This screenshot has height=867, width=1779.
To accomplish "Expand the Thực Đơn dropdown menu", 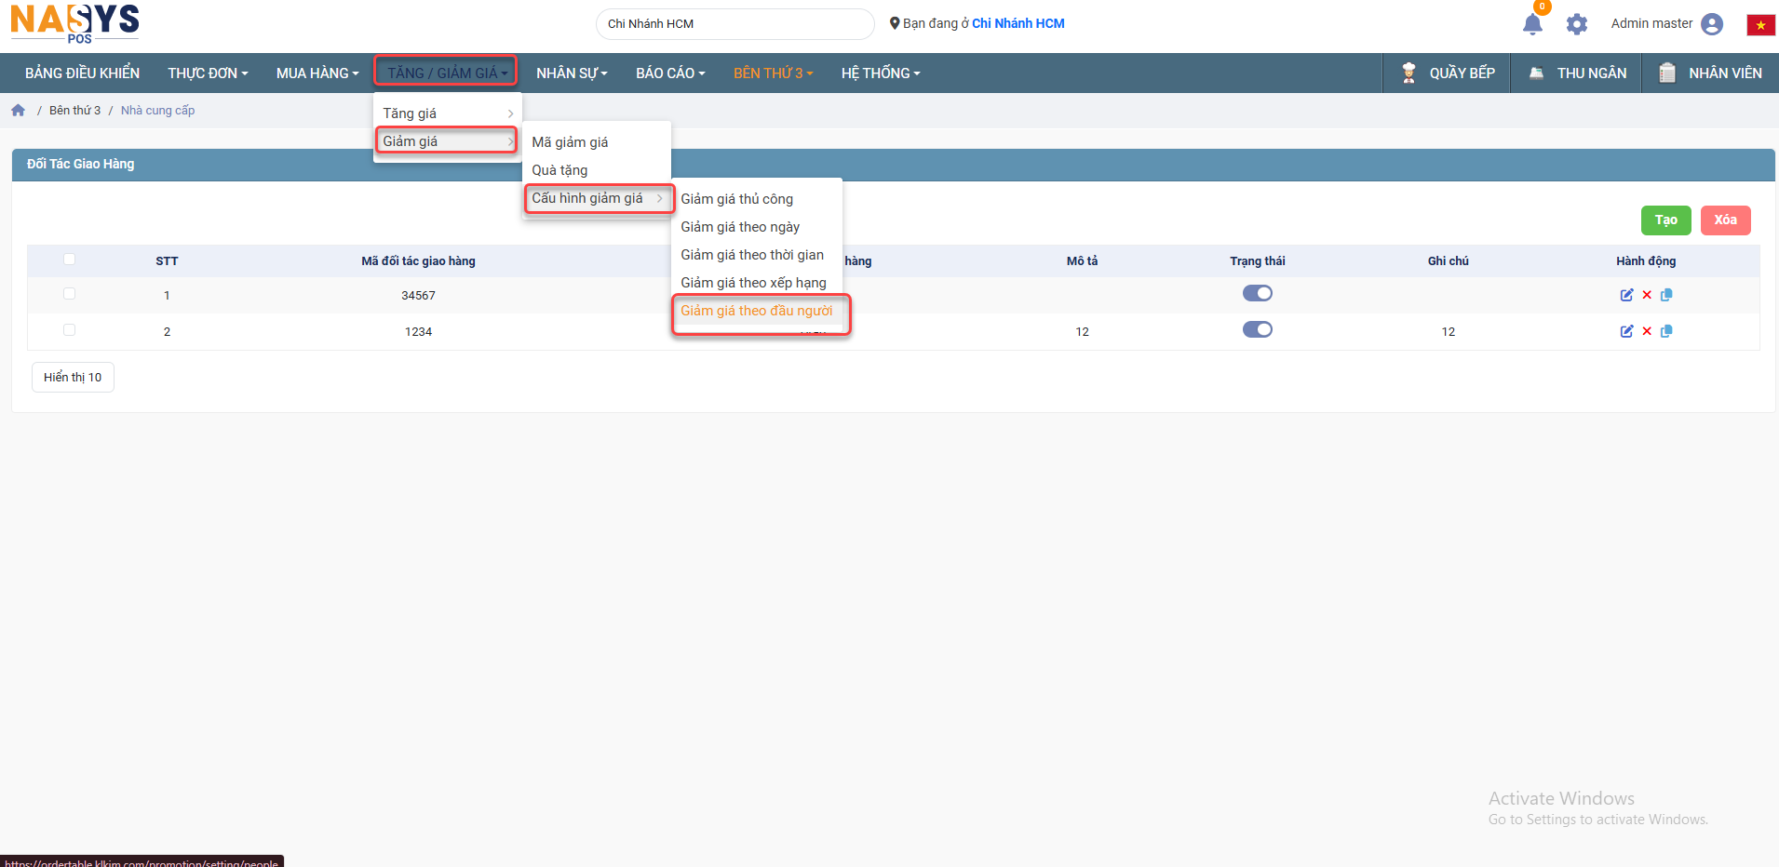I will (208, 73).
